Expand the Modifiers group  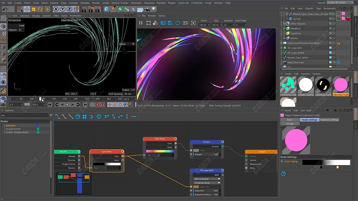(x=284, y=28)
